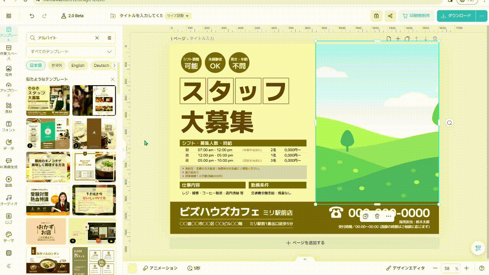
Task: Click the striped background pattern sidebar icon
Action: 9,253
